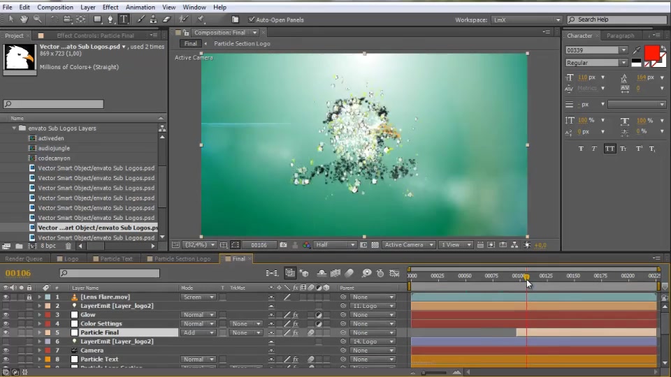
Task: Click the current time indicator playhead
Action: pos(527,277)
